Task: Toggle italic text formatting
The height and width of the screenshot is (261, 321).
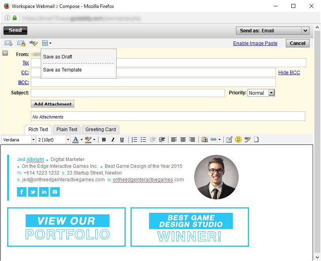Action: (113, 140)
